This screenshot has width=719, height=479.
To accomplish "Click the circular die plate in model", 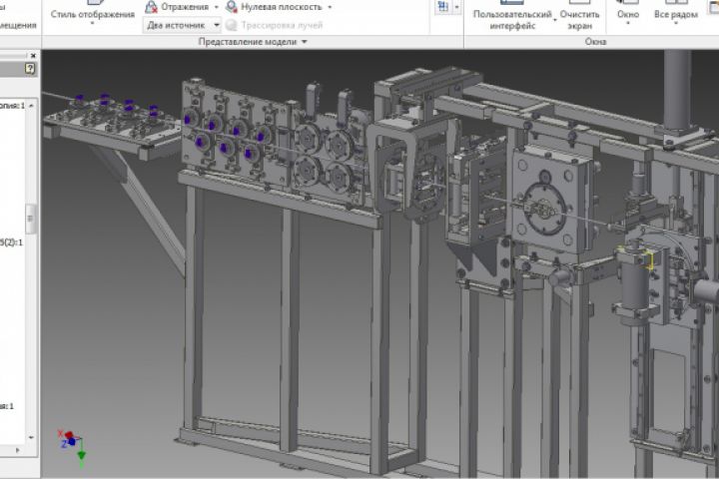I will click(545, 209).
